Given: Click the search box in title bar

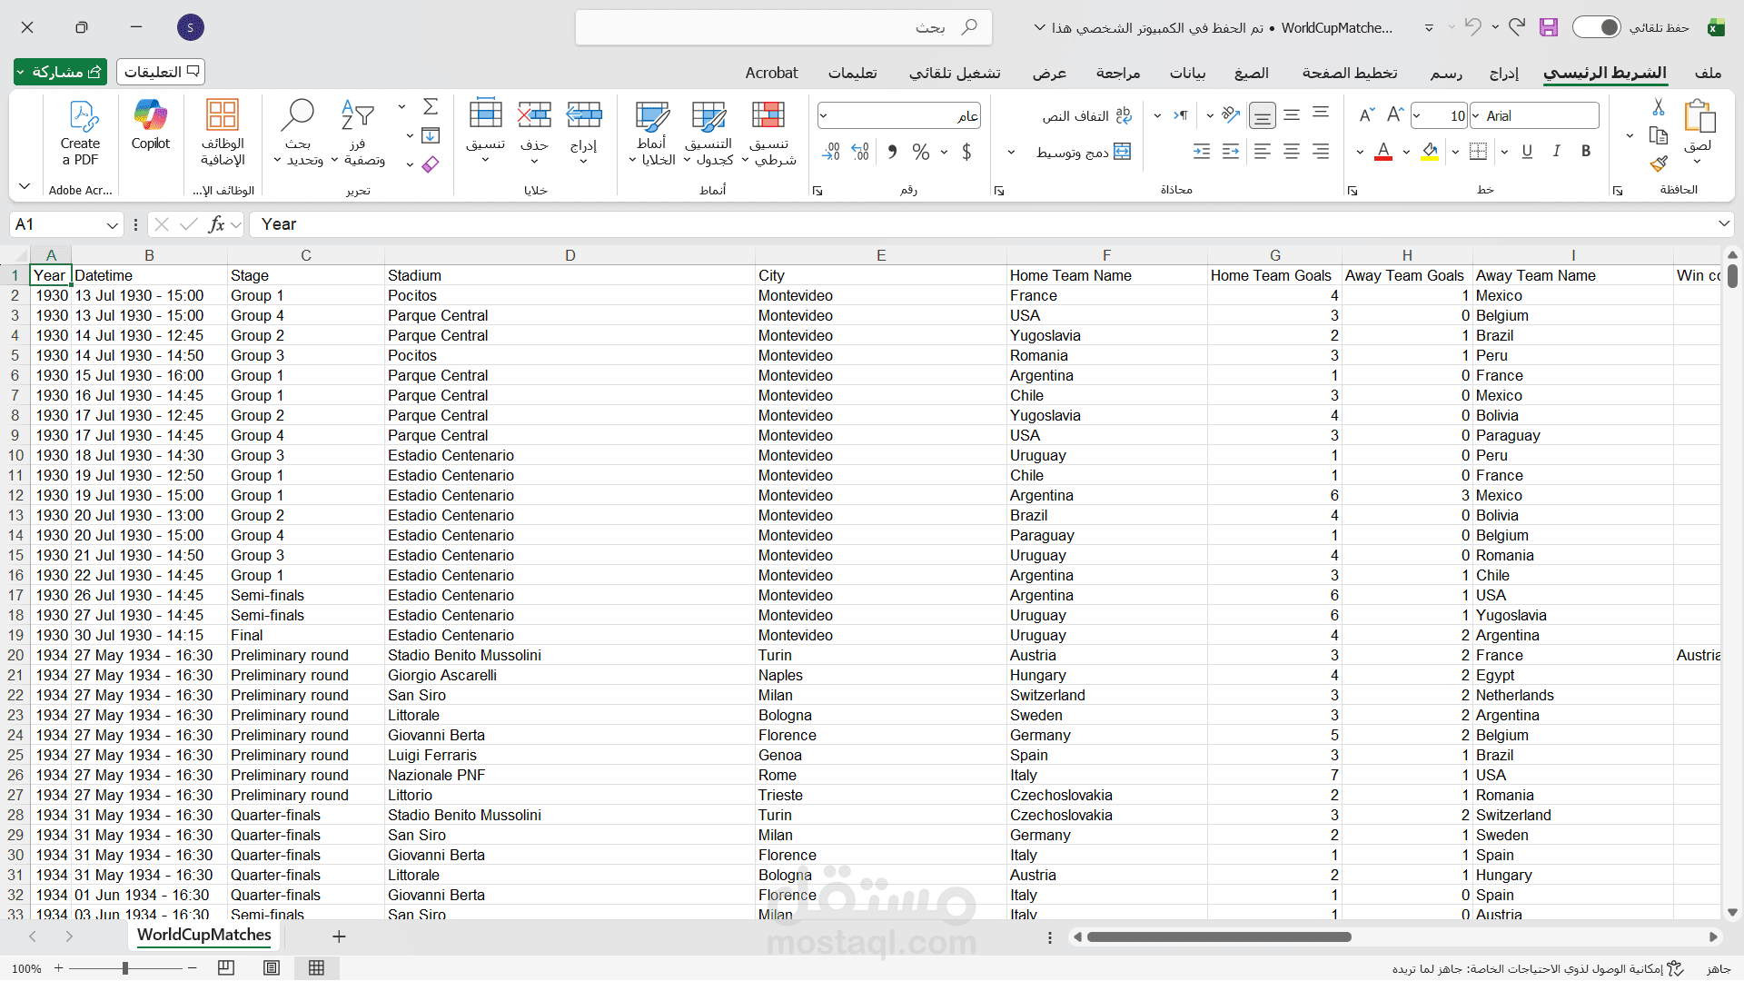Looking at the screenshot, I should (783, 27).
